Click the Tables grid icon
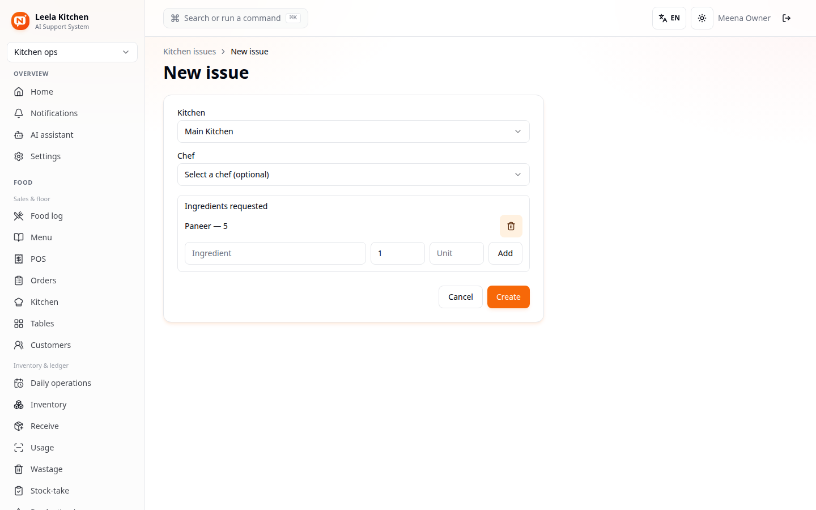The width and height of the screenshot is (816, 510). tap(19, 324)
